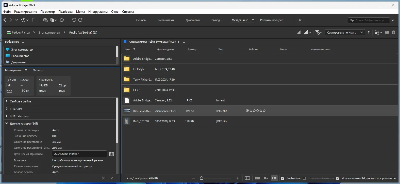Switch to list view icon
The width and height of the screenshot is (400, 184).
tap(274, 178)
